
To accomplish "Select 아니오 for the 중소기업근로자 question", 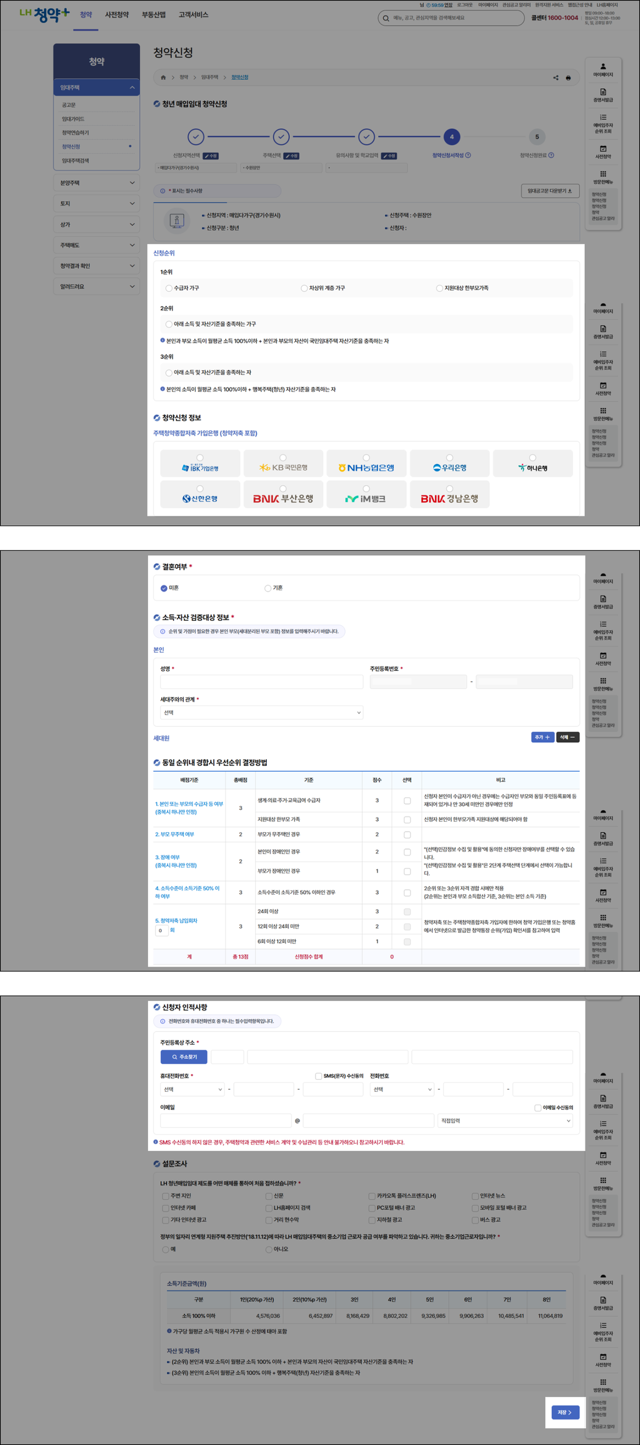I will click(269, 1249).
